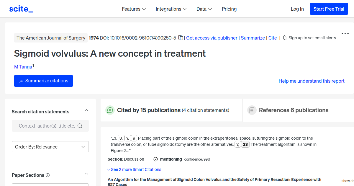Click the copy DOI icon
Image resolution: width=354 pixels, height=186 pixels.
pos(180,38)
